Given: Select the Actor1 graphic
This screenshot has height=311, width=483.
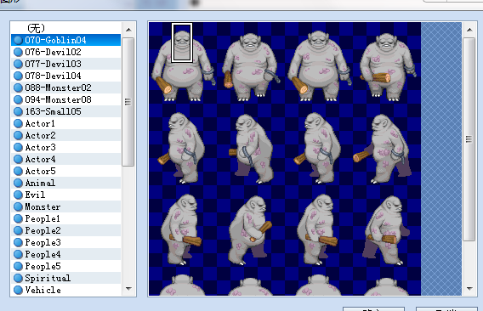Looking at the screenshot, I should [x=66, y=123].
